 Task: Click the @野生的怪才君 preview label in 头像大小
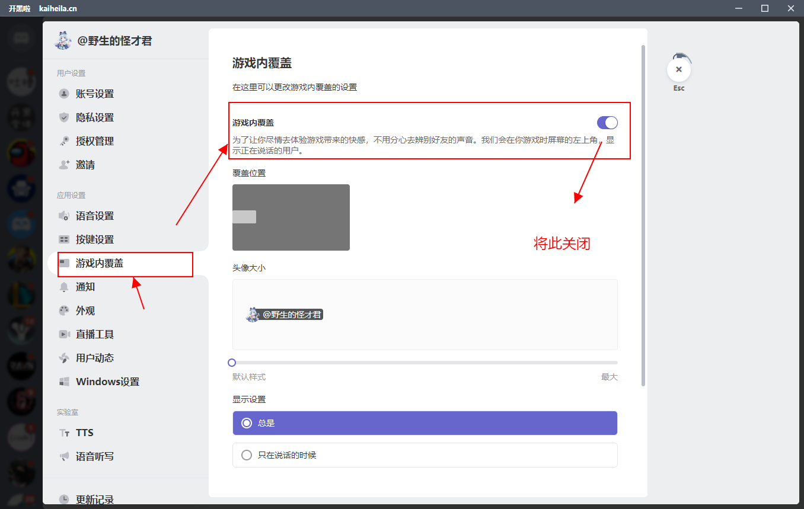tap(292, 315)
